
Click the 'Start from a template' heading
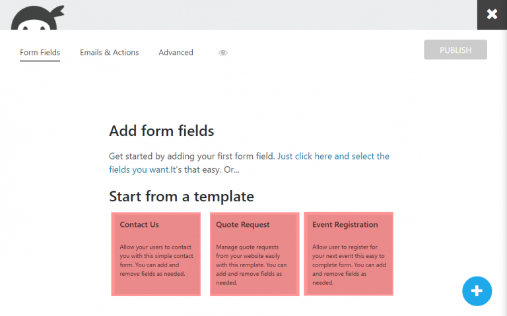point(181,196)
